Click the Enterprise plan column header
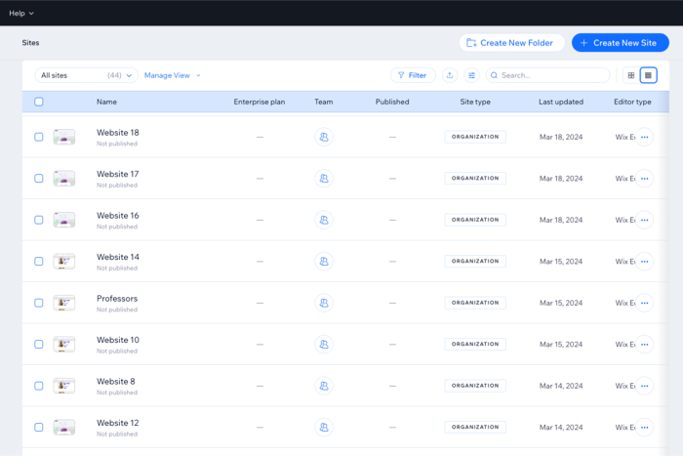Viewport: 683px width, 456px height. (260, 102)
